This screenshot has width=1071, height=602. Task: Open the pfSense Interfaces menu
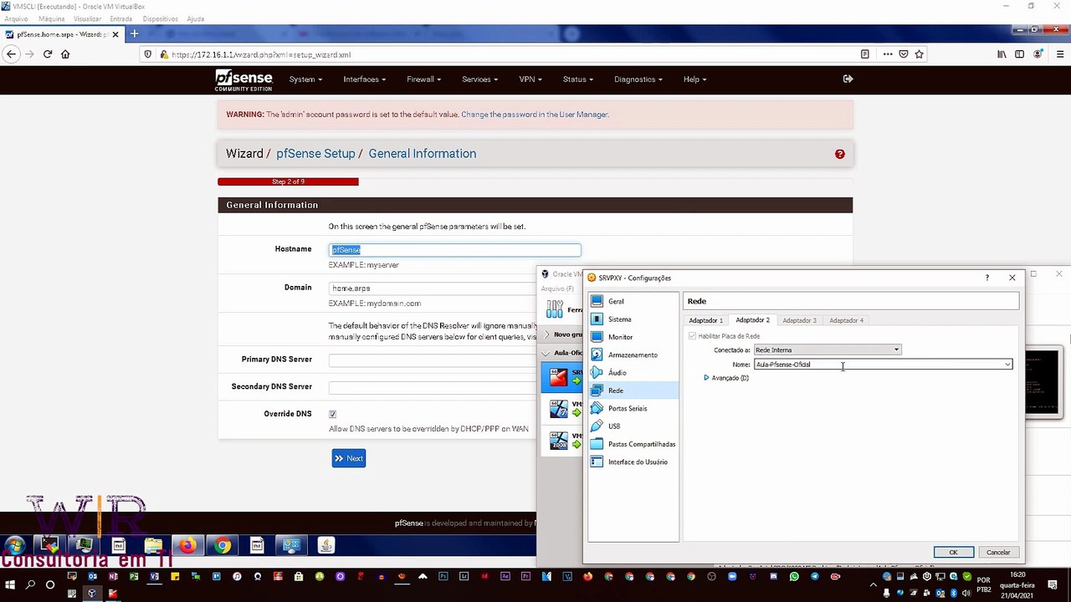click(x=365, y=79)
